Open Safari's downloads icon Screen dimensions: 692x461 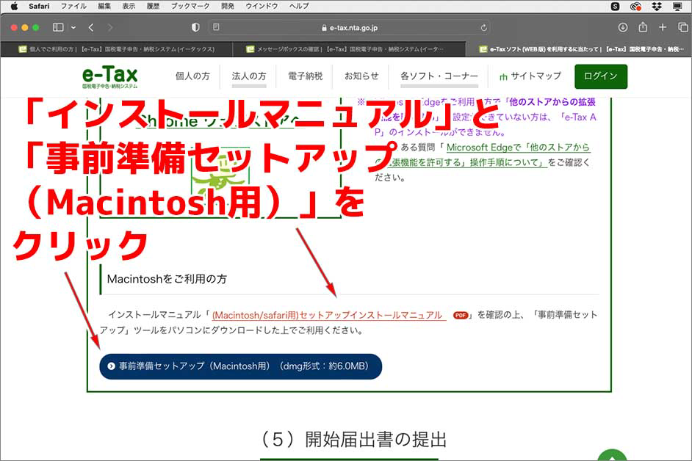pos(622,28)
